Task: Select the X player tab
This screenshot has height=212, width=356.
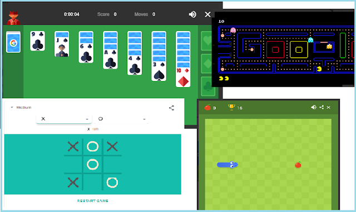Action: tap(64, 119)
